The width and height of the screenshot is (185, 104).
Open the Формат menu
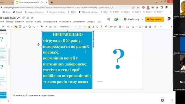29,22
